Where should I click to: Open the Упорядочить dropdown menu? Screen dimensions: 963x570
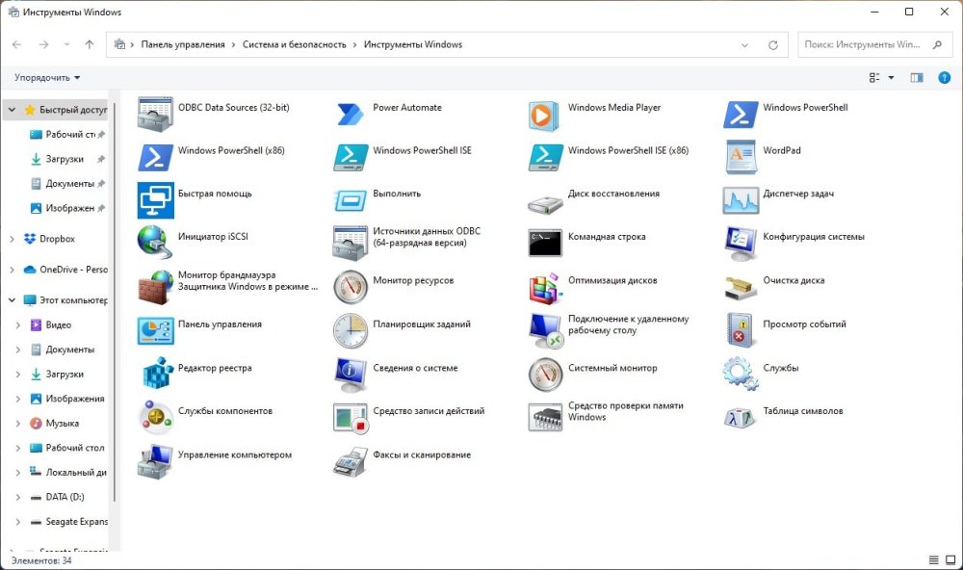(47, 77)
